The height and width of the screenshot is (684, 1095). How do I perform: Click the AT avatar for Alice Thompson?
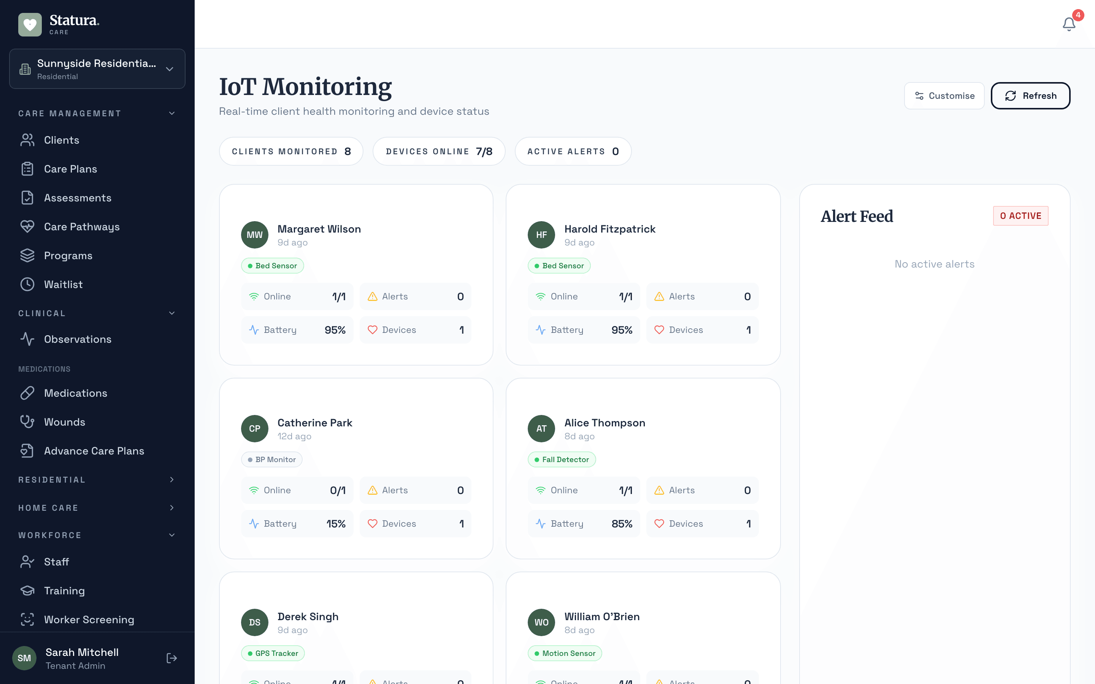(542, 428)
